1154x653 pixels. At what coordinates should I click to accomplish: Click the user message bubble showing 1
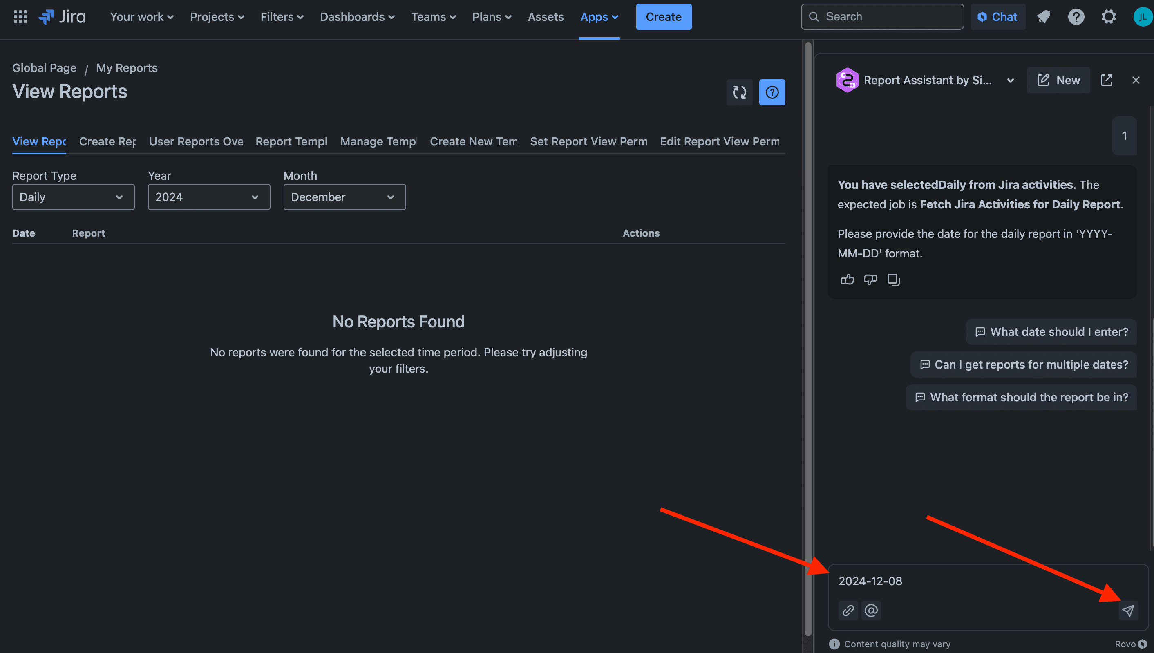(1124, 136)
